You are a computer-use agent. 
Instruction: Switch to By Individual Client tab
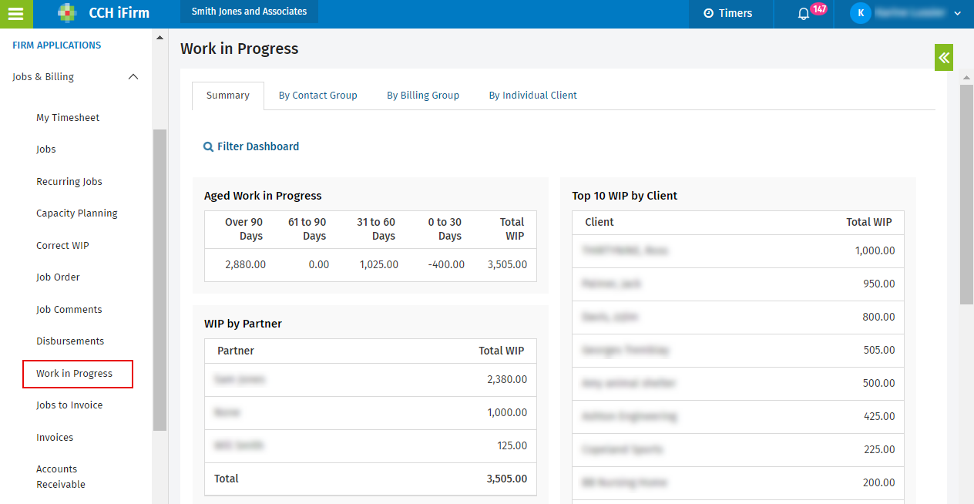[533, 96]
